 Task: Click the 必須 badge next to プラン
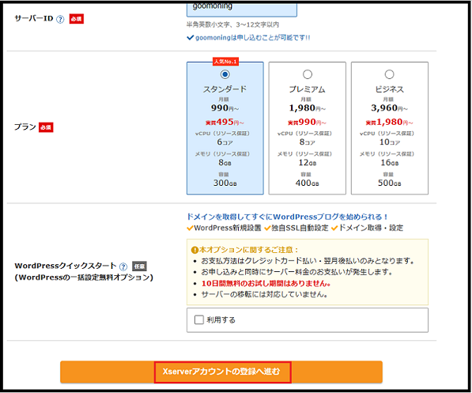point(46,127)
